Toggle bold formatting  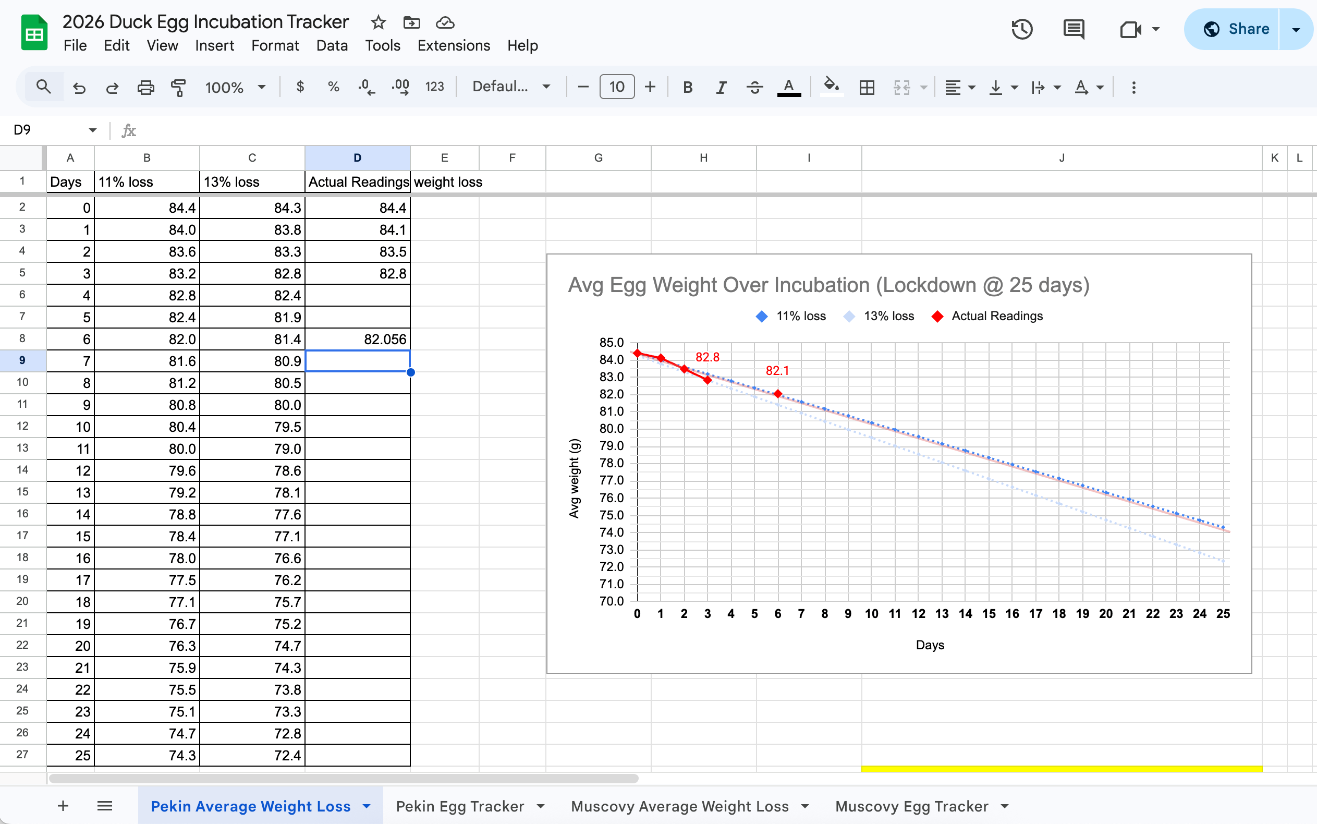click(x=687, y=87)
